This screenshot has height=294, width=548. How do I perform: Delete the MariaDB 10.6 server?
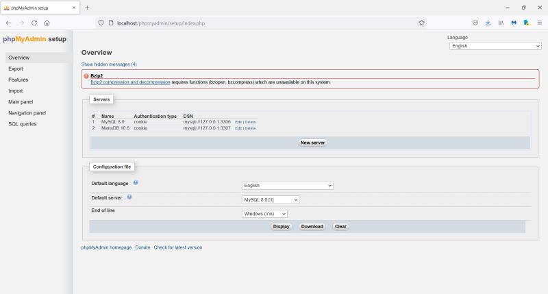(x=250, y=128)
